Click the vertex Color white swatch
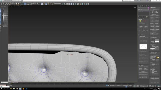161x90 pixels. pyautogui.click(x=157, y=40)
